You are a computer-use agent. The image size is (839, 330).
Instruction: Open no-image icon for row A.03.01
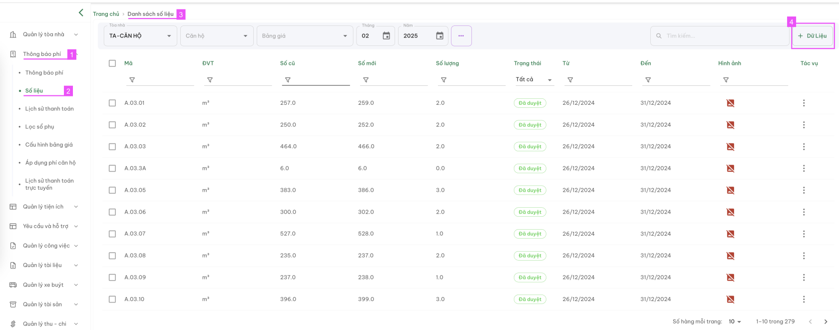730,103
